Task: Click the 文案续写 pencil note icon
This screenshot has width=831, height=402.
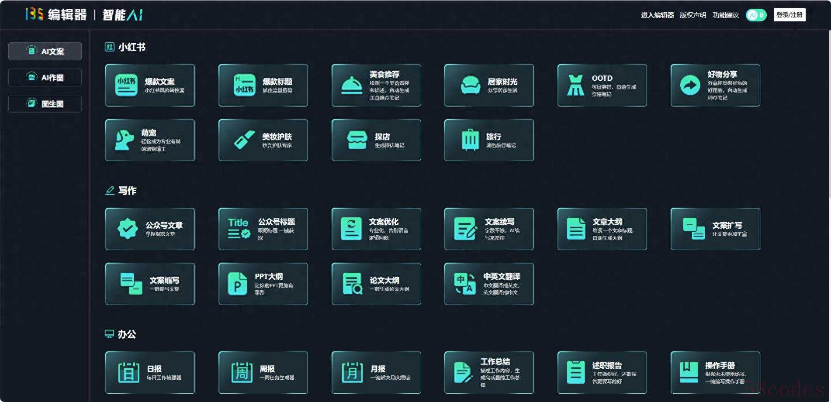Action: [x=465, y=229]
